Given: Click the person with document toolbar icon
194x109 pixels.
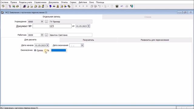Looking at the screenshot, I should pyautogui.click(x=43, y=6).
